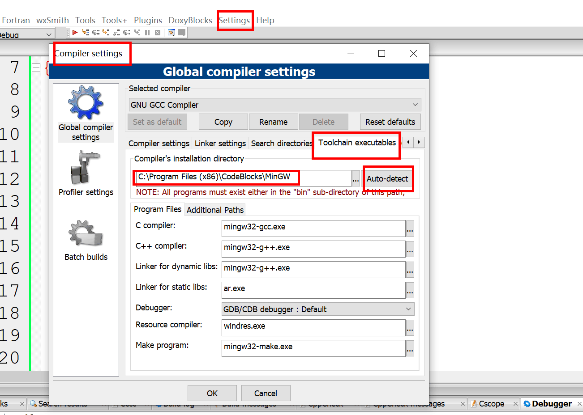Browse for C compiler executable
This screenshot has width=583, height=415.
(x=410, y=229)
